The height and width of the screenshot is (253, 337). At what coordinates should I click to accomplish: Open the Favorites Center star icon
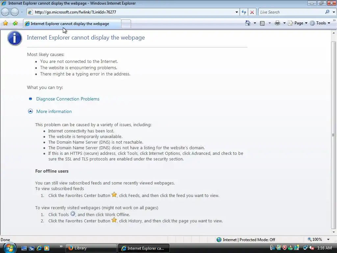pos(5,23)
